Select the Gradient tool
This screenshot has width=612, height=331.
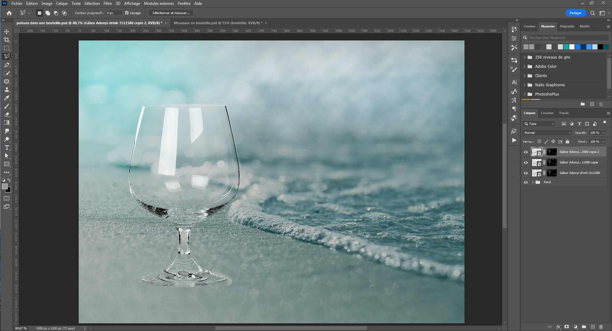7,123
